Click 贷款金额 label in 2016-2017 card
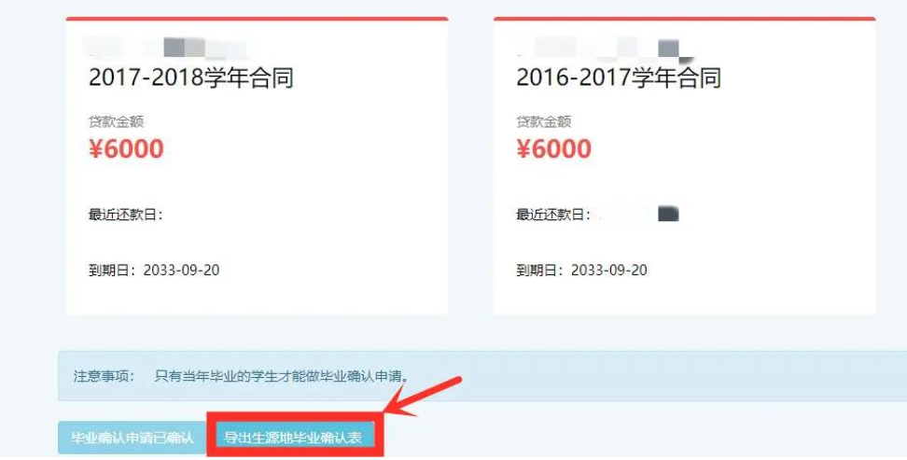Viewport: 907px width, 460px height. 543,121
